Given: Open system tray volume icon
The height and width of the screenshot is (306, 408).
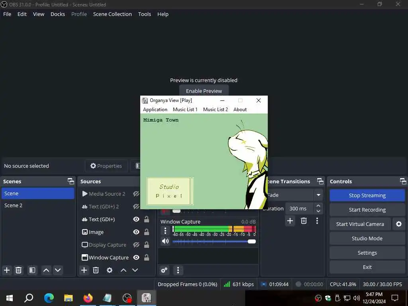Looking at the screenshot, I should [357, 298].
